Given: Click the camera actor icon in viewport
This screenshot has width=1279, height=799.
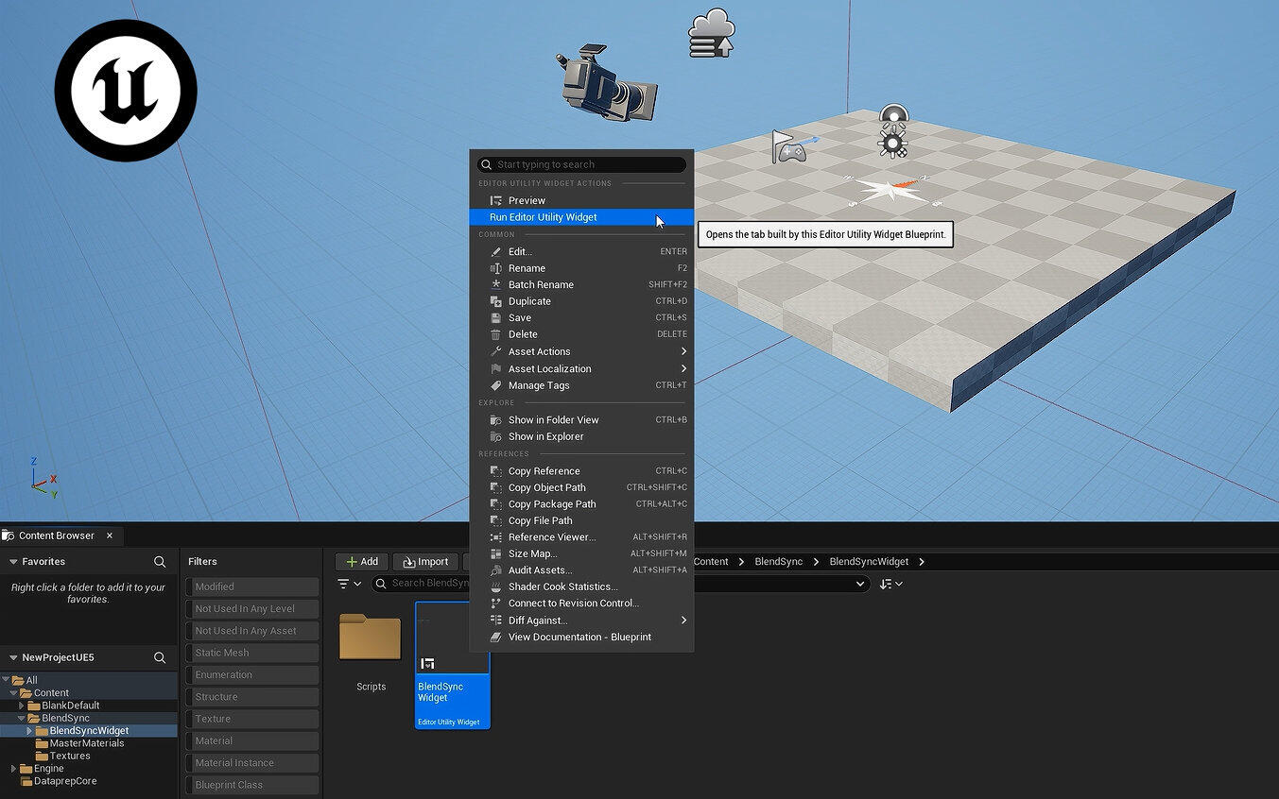Looking at the screenshot, I should [607, 84].
